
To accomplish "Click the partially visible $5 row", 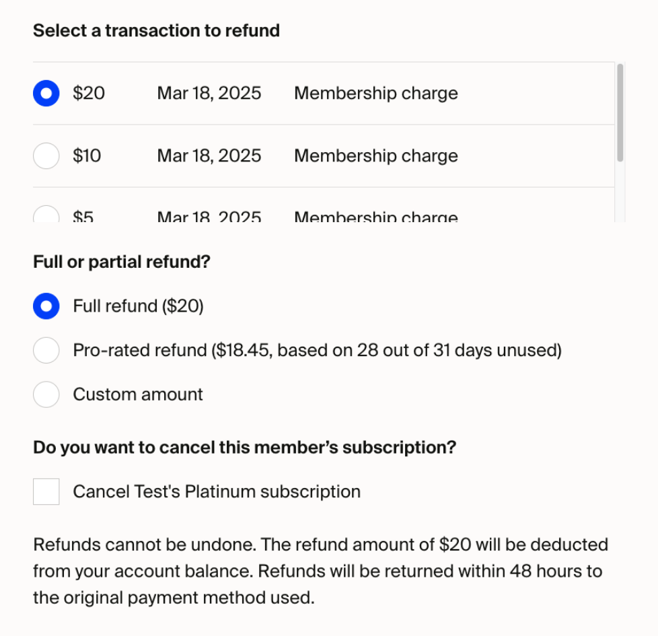I will [269, 214].
